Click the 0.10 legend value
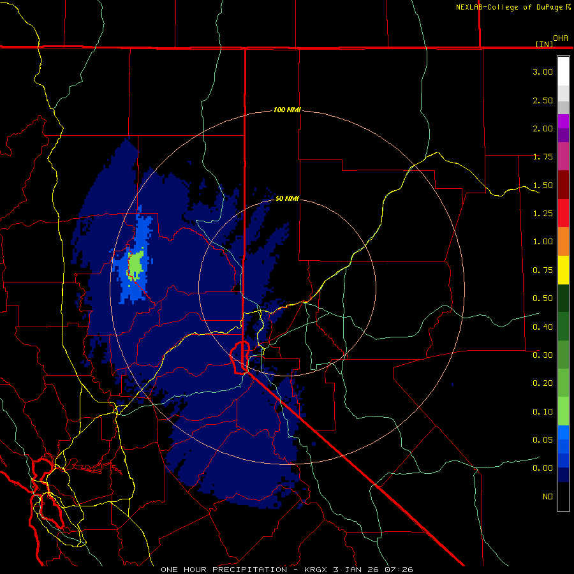Screen dimensions: 574x574 point(543,412)
